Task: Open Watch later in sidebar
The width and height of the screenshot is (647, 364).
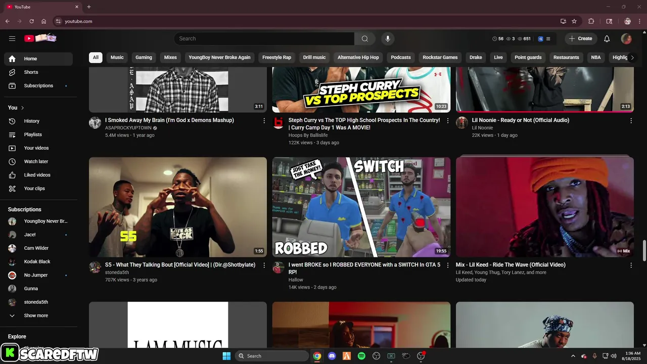Action: (x=38, y=162)
